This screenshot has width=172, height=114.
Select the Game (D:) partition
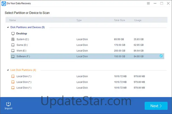(x=87, y=45)
